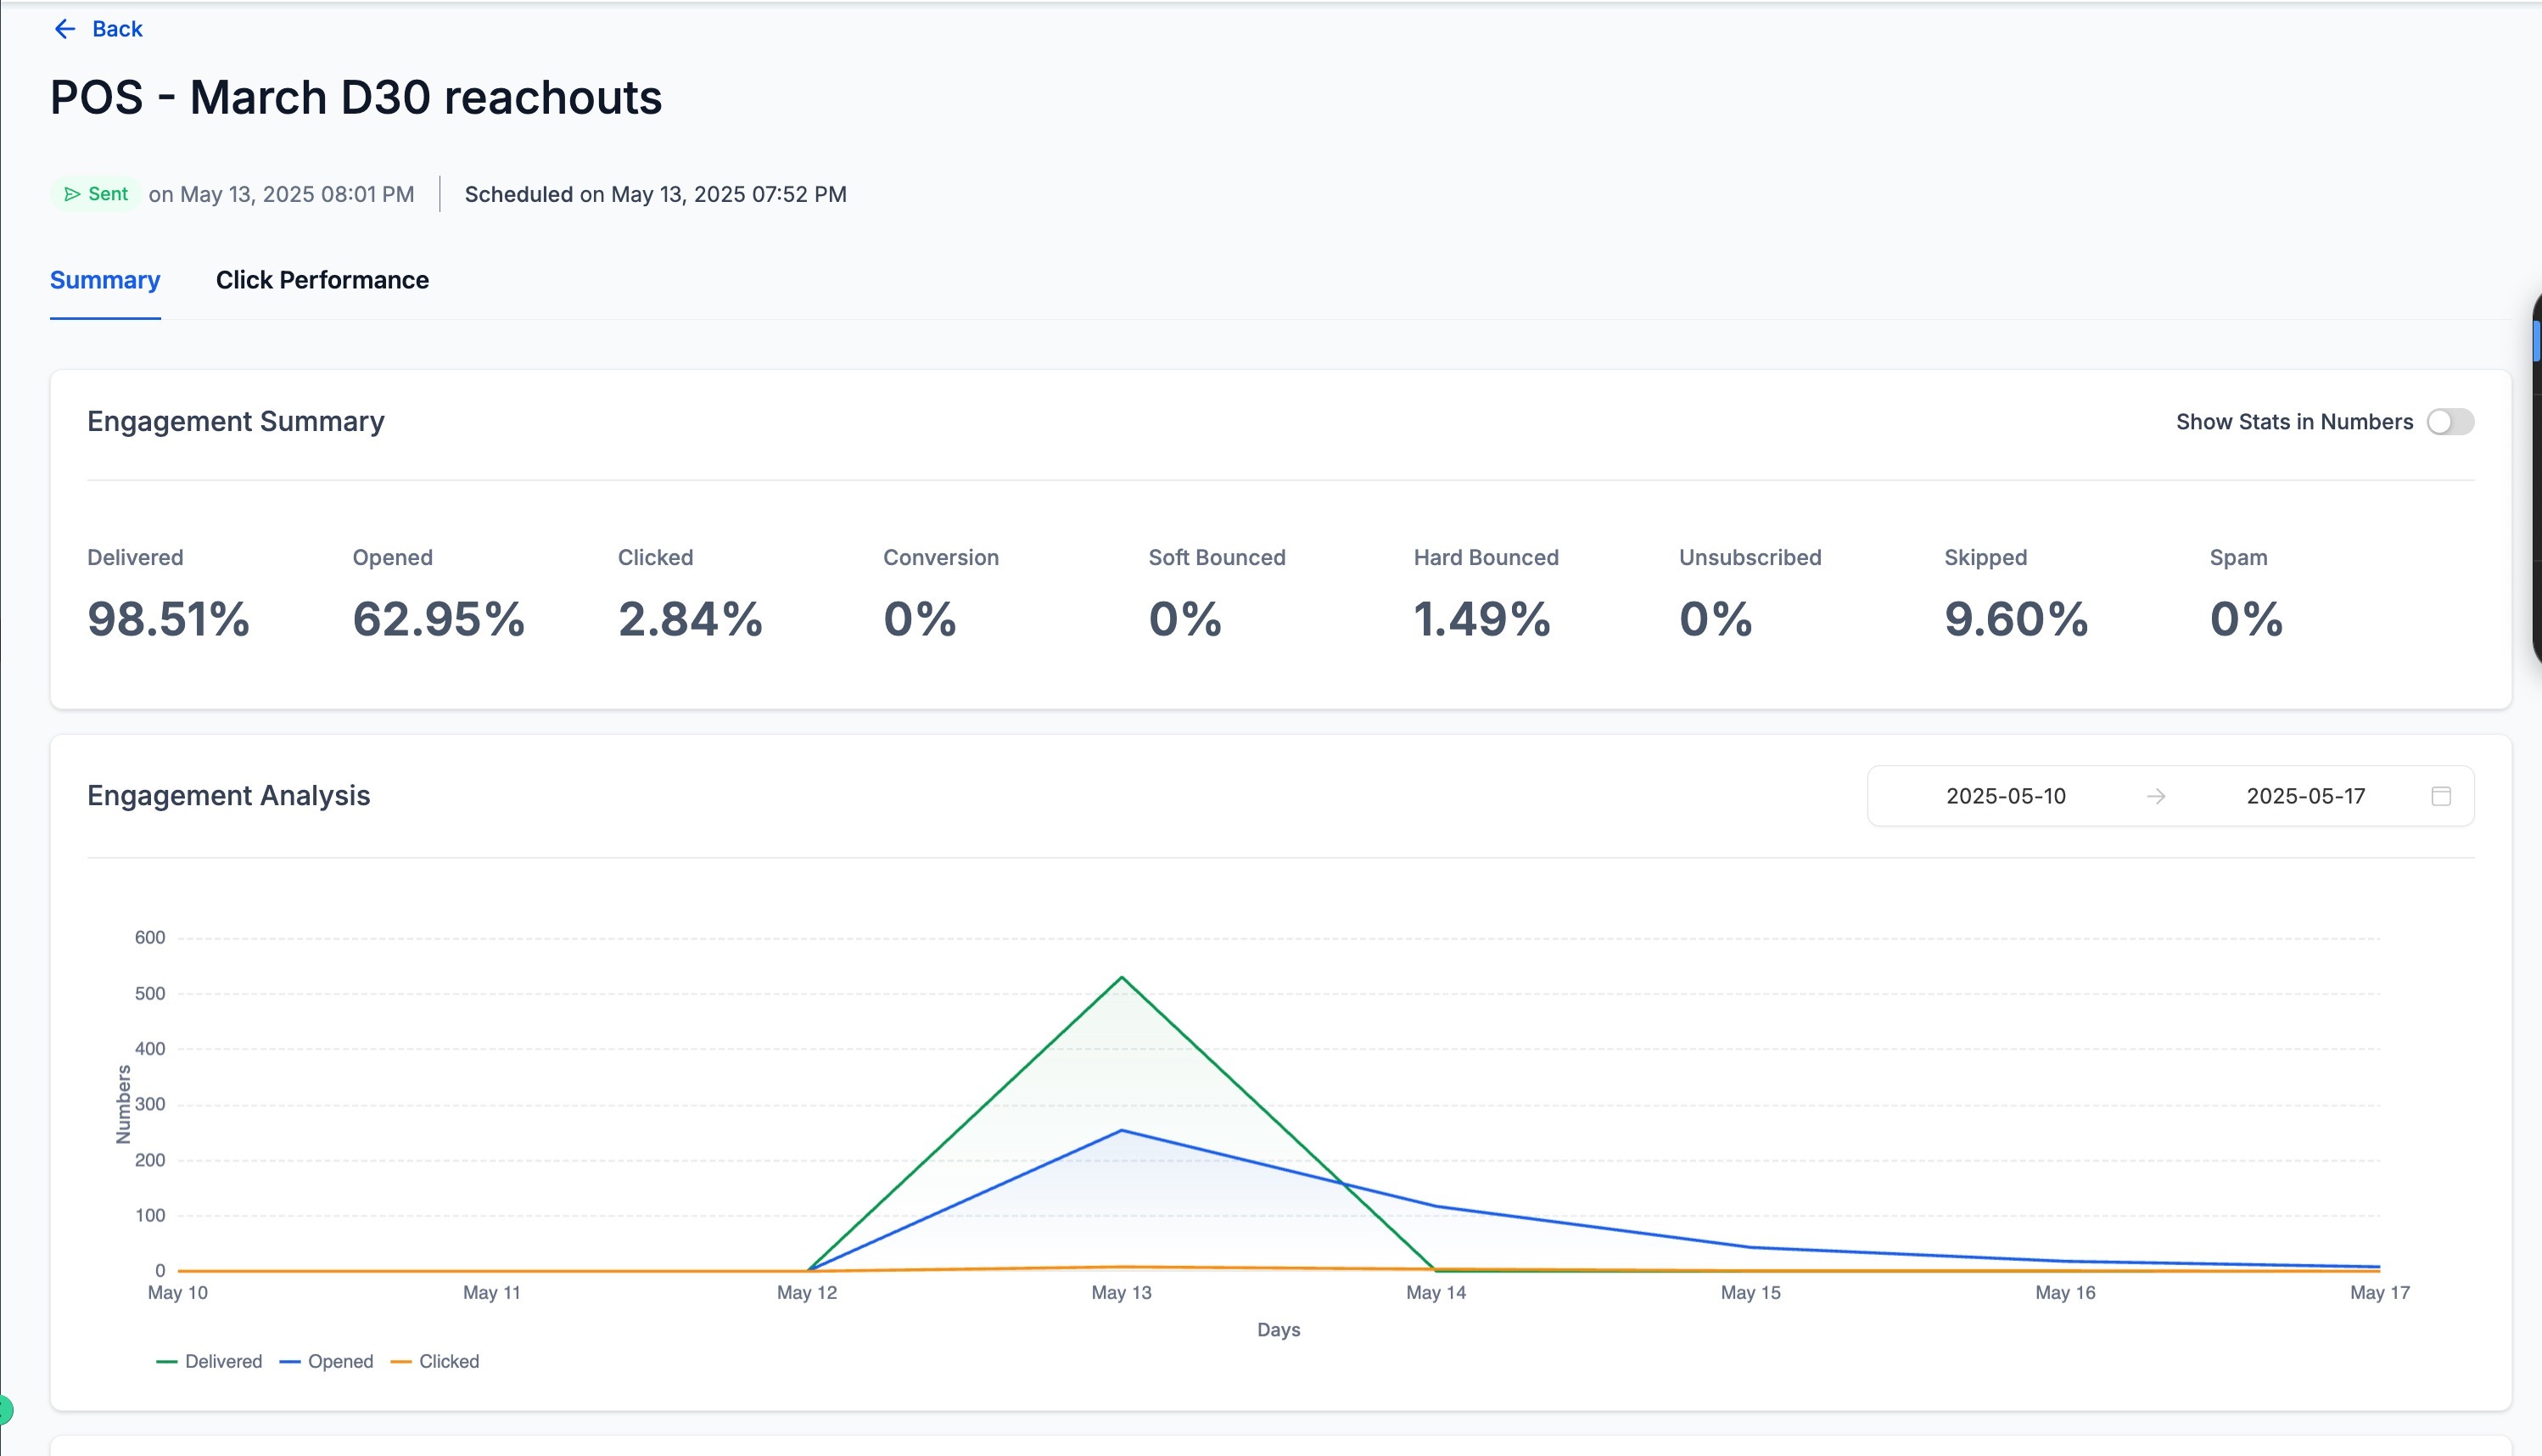The height and width of the screenshot is (1456, 2542).
Task: Open start date 2025-05-10 picker
Action: pos(2005,796)
